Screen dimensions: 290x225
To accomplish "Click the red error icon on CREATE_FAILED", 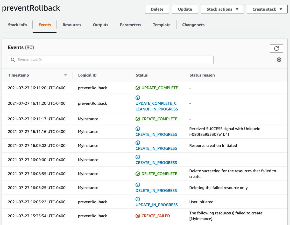I will tap(138, 216).
